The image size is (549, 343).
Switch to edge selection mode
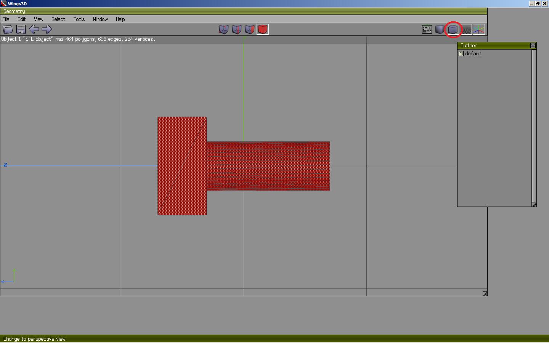(236, 29)
